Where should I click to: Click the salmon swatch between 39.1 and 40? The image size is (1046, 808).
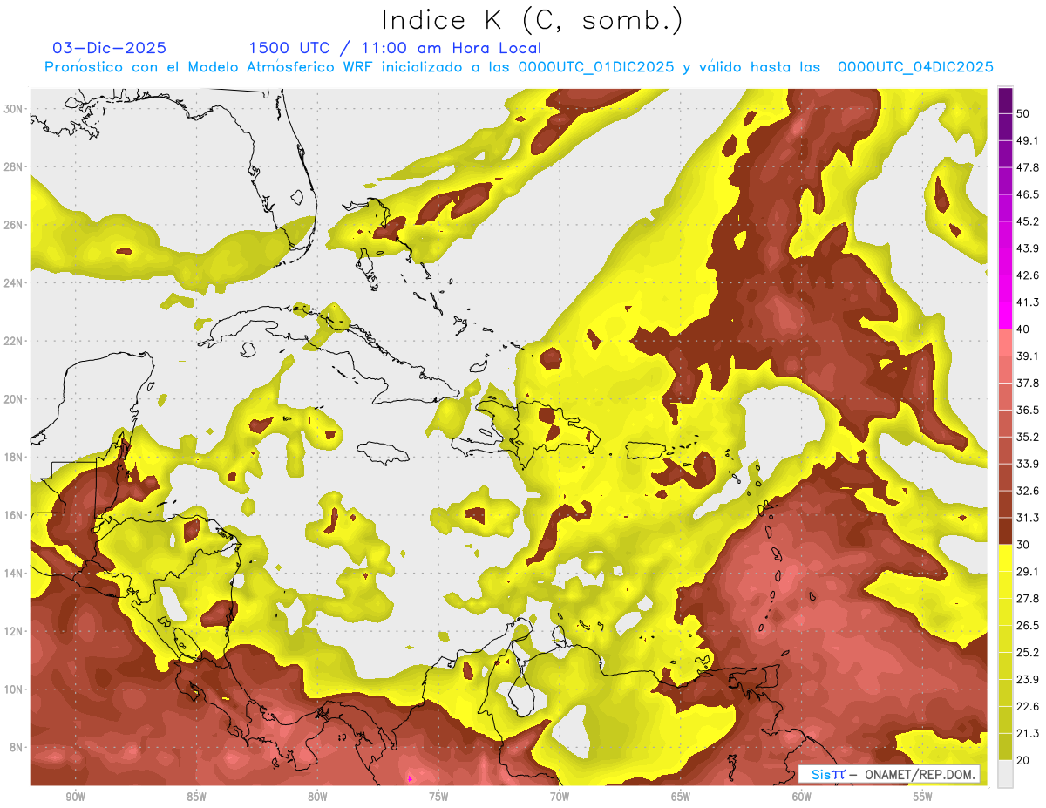(x=1005, y=343)
